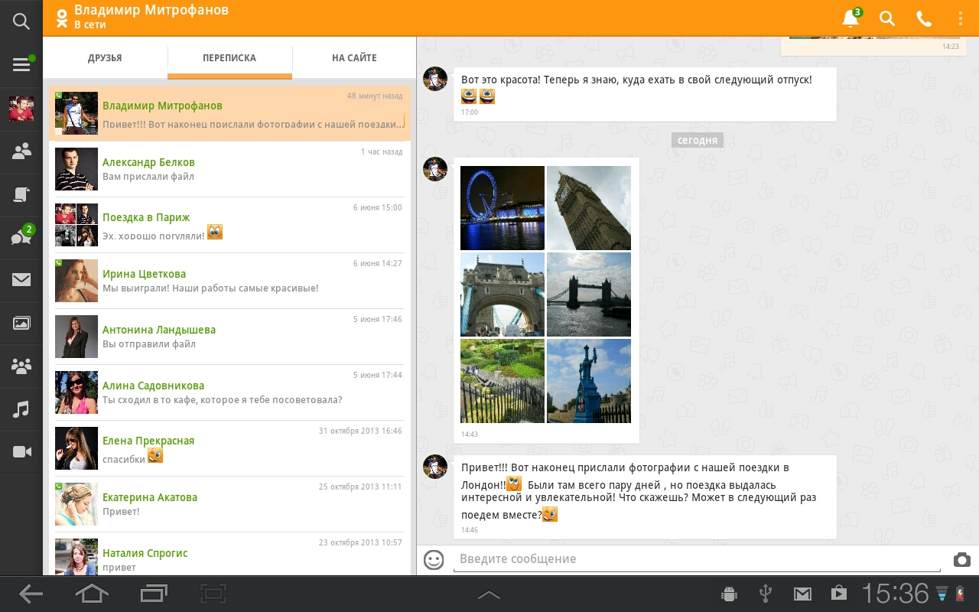This screenshot has width=979, height=612.
Task: Open the messages envelope icon in sidebar
Action: point(21,279)
